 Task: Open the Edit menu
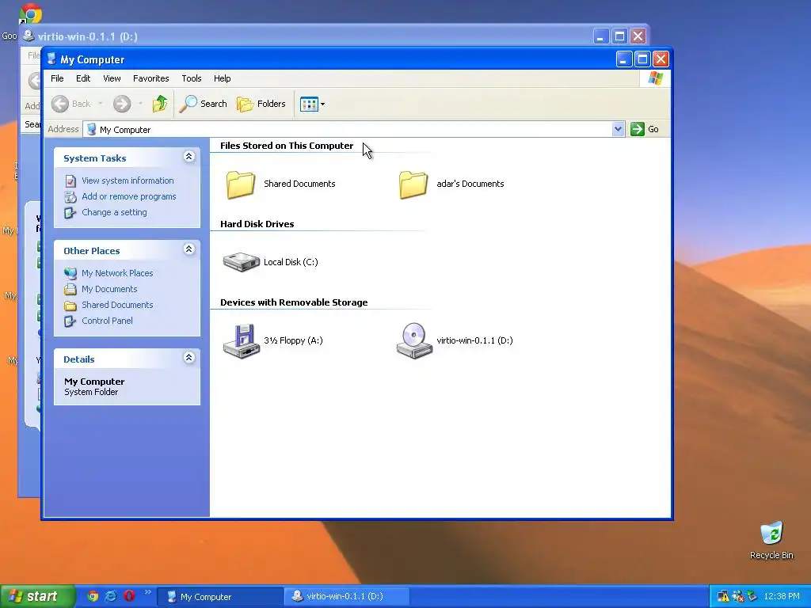tap(83, 78)
